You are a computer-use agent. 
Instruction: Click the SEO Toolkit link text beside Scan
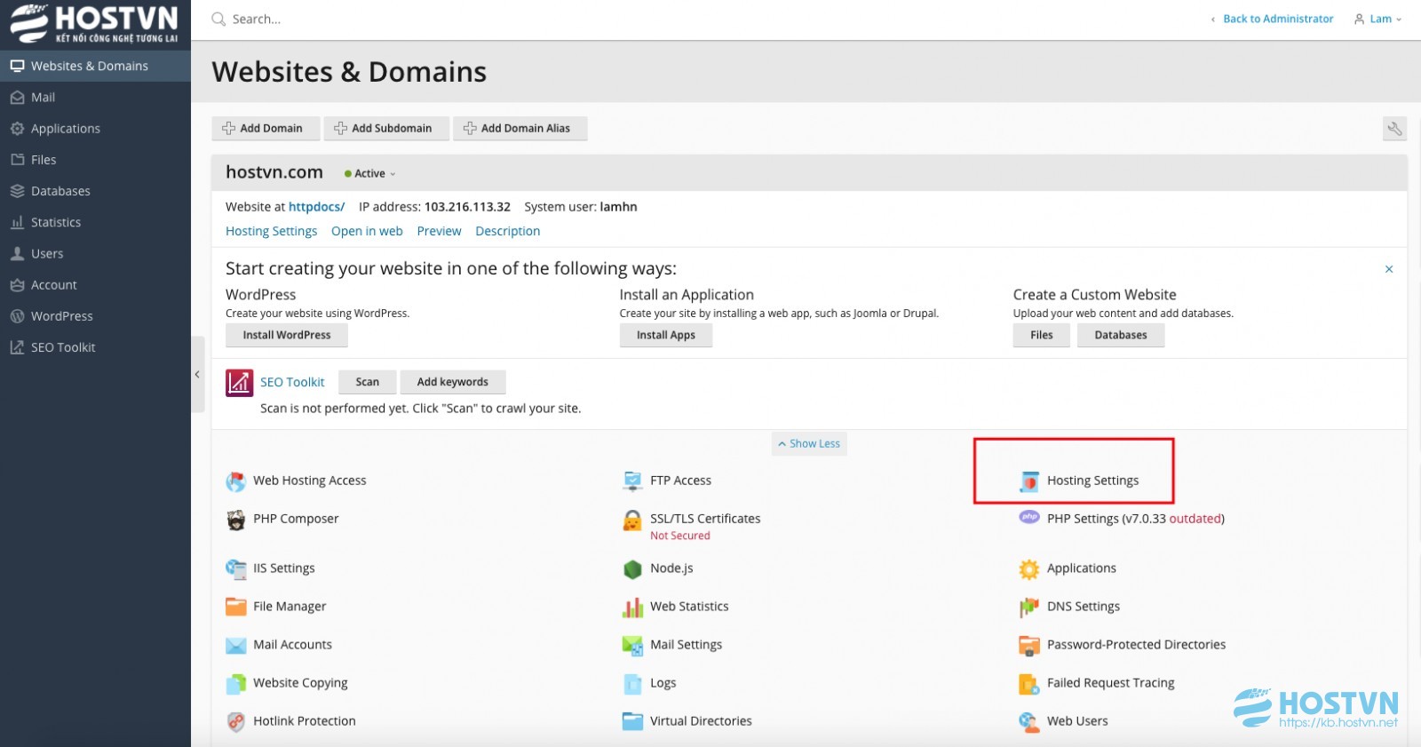click(x=292, y=382)
